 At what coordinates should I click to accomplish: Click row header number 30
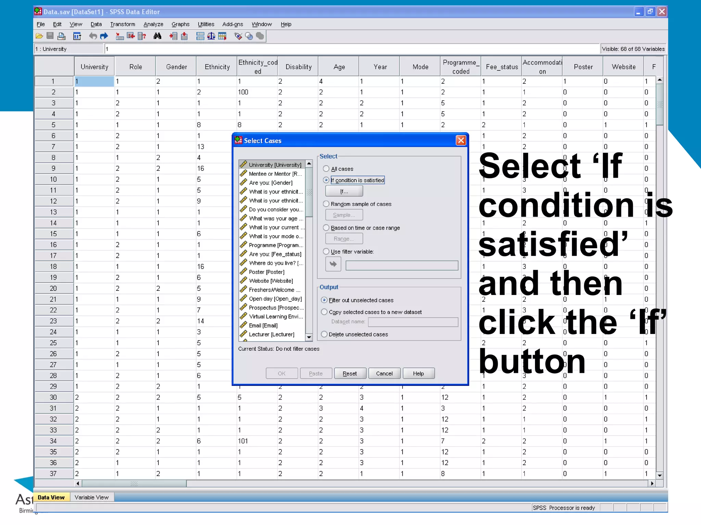54,397
